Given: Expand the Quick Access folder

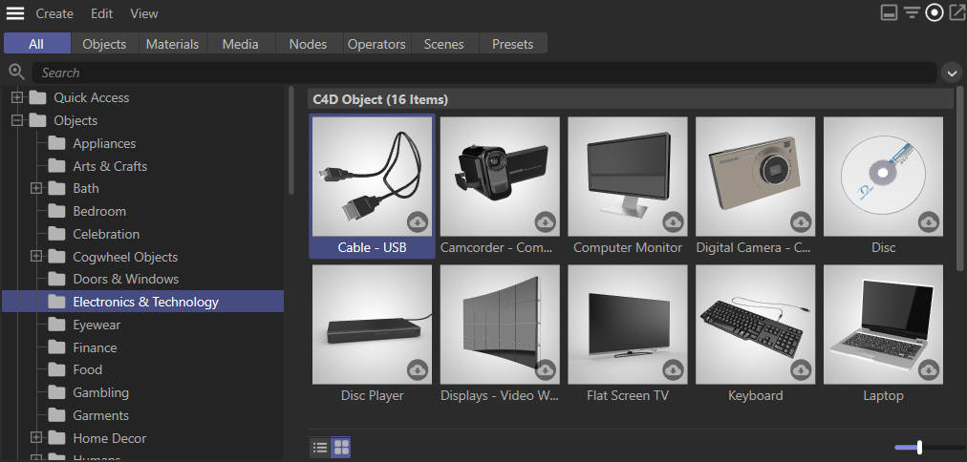Looking at the screenshot, I should click(16, 97).
